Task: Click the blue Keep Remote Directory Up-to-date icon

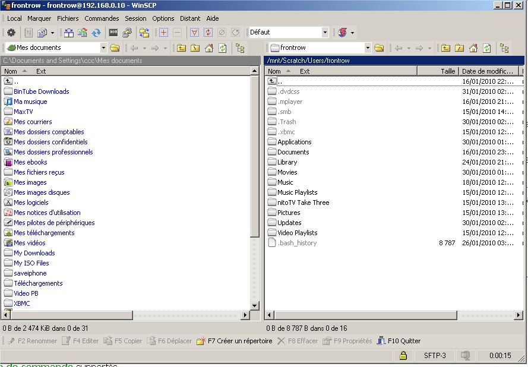Action: click(x=96, y=33)
